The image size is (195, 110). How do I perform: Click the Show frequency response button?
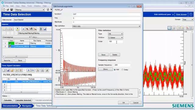point(105,69)
